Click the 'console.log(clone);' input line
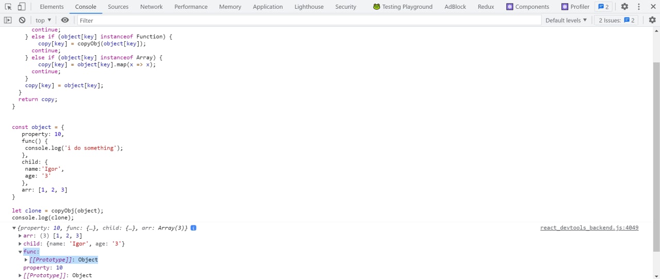660x279 pixels. tap(43, 218)
